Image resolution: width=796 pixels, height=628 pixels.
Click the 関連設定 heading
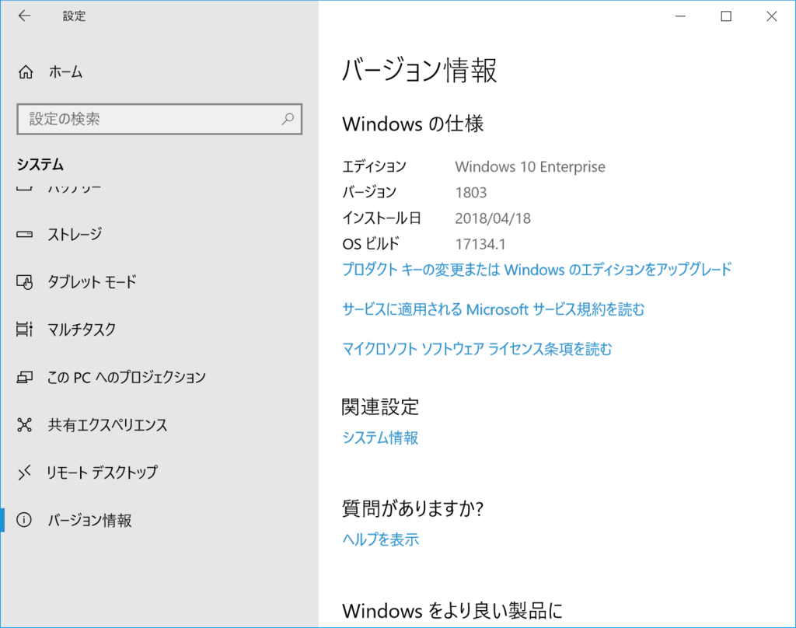click(380, 406)
